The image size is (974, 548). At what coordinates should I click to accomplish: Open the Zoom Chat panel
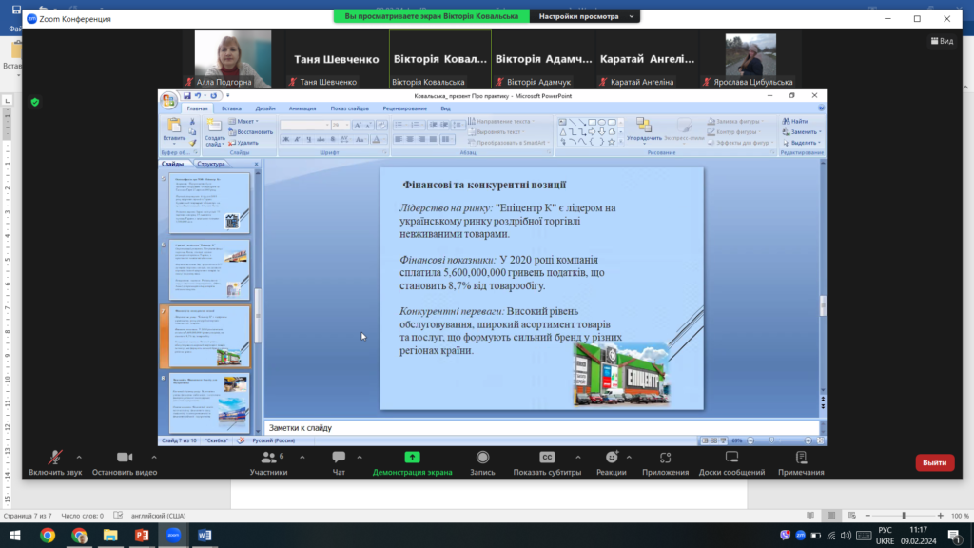339,463
